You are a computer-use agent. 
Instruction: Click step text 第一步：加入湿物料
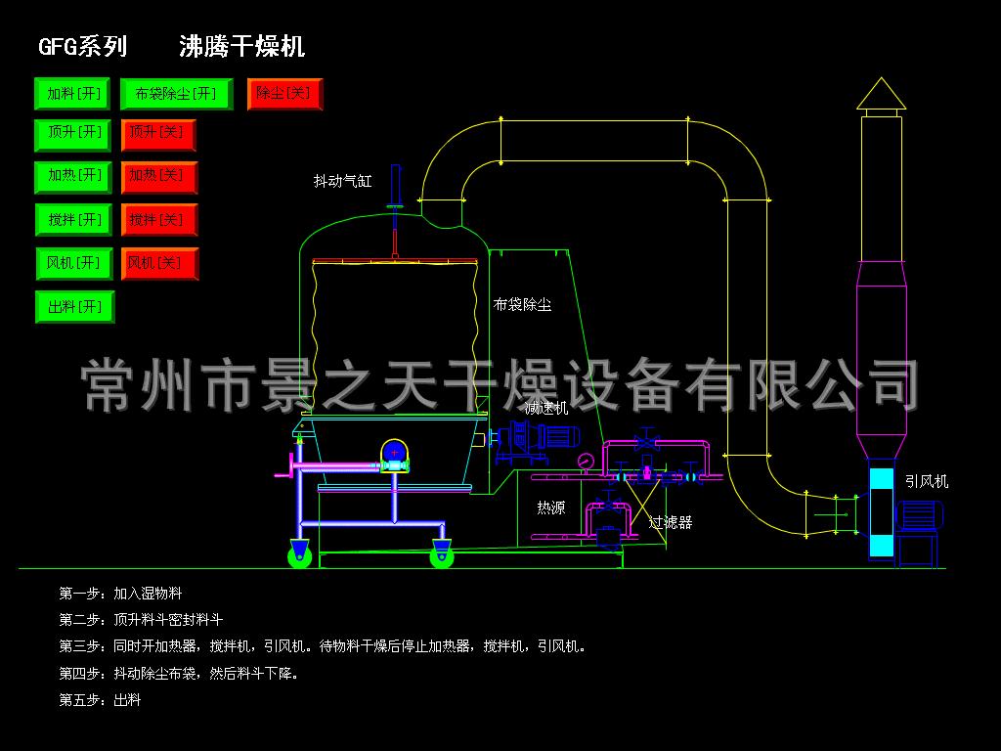tap(120, 594)
